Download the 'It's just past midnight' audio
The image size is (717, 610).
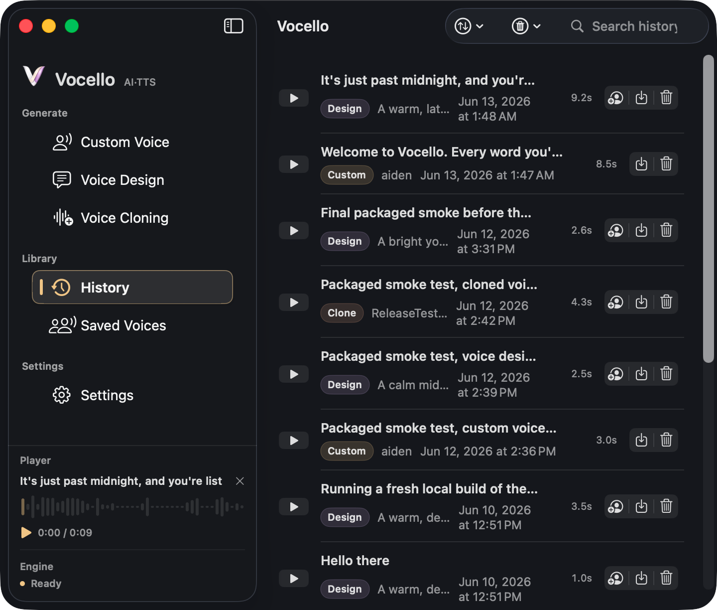(641, 98)
